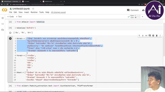
Task: Open a new browser tab
Action: tap(64, 2)
